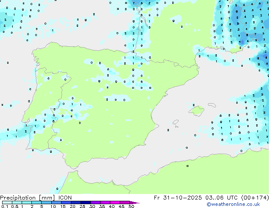269x208 pixels.
Task: Click the legend label '0.5'
Action: 15,206
